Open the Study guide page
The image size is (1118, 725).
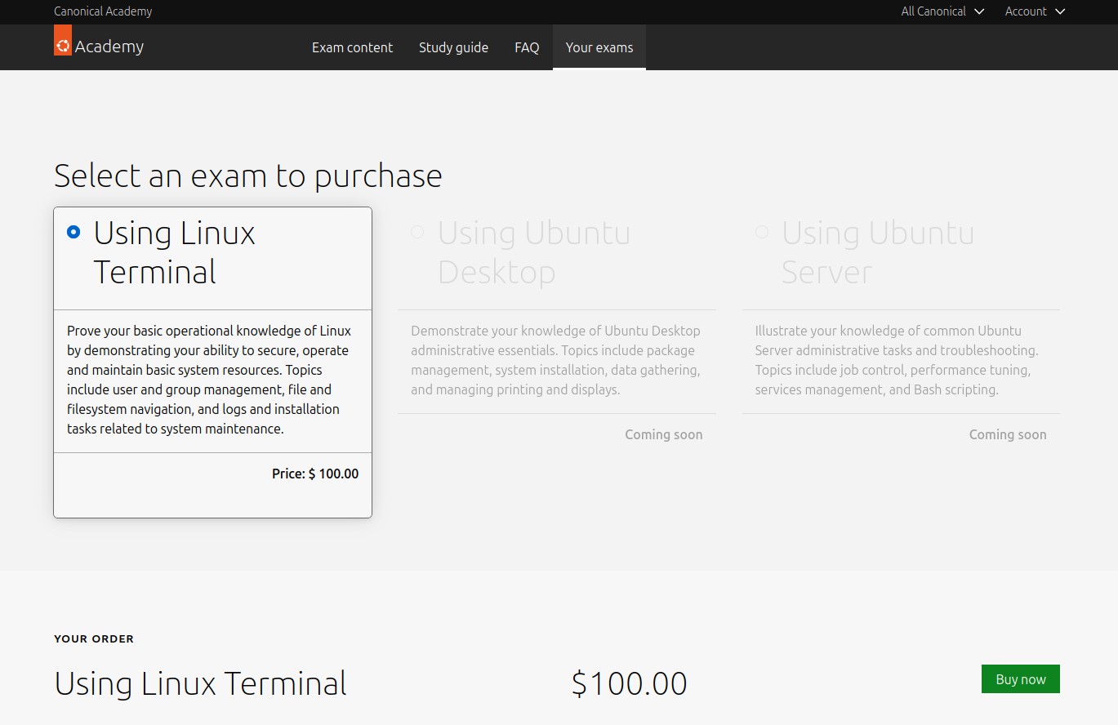coord(453,47)
